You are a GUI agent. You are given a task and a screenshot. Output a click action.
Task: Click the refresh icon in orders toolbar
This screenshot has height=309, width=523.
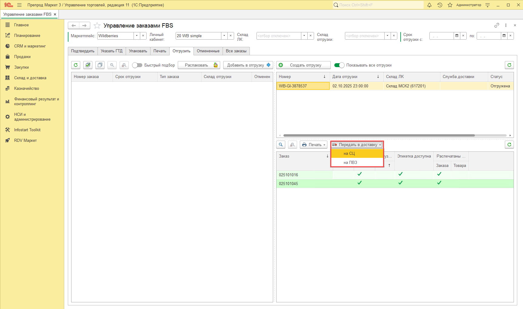[x=76, y=65]
